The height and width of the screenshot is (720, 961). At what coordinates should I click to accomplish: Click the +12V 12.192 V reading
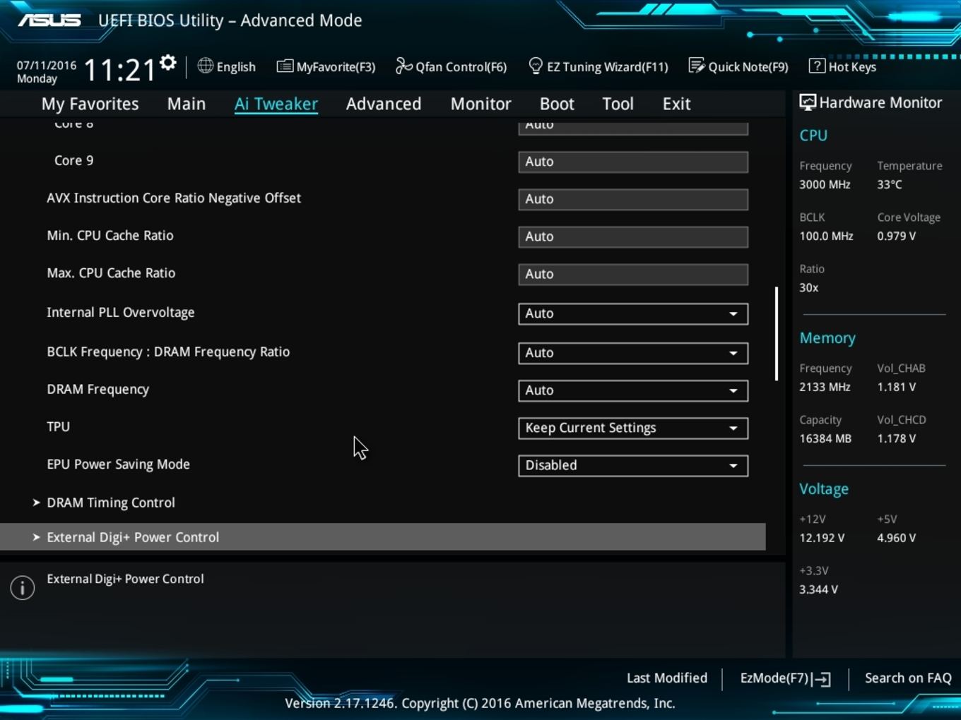(822, 538)
